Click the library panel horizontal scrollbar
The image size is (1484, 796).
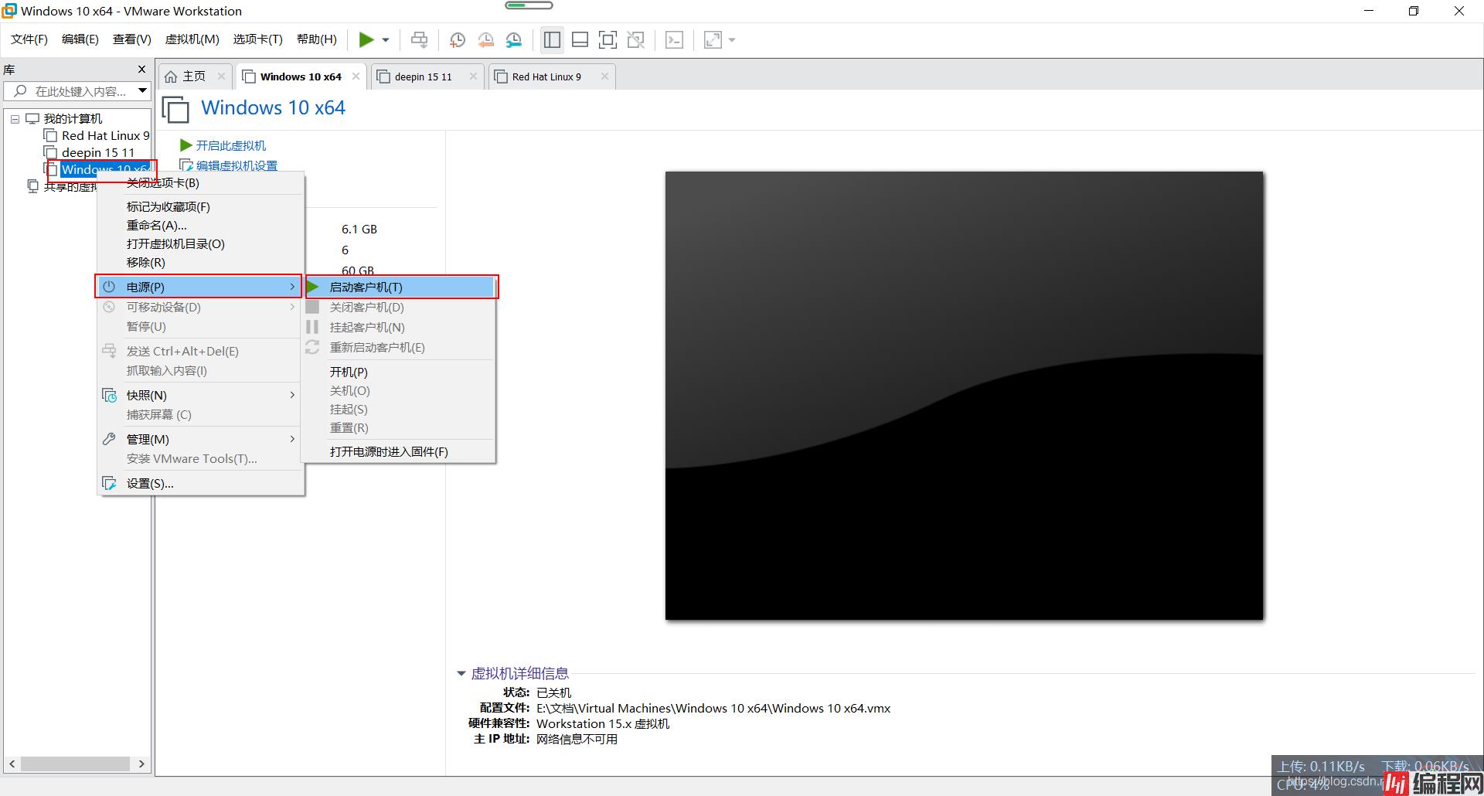(75, 764)
